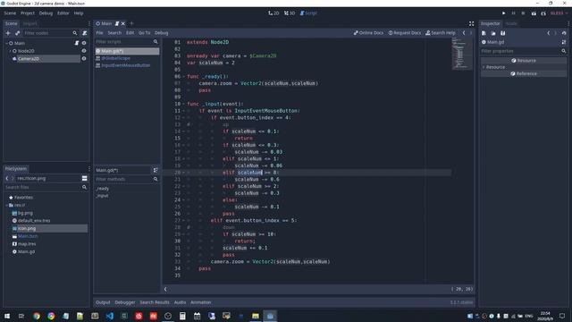The width and height of the screenshot is (572, 322).
Task: Toggle visibility of Camera2D
Action: 84,58
